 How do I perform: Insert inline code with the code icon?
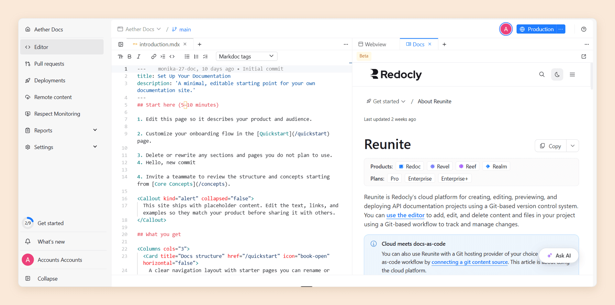[172, 56]
